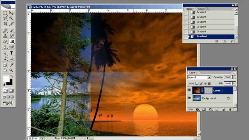This screenshot has width=249, height=140.
Task: Select the Lasso tool
Action: (x=5, y=18)
